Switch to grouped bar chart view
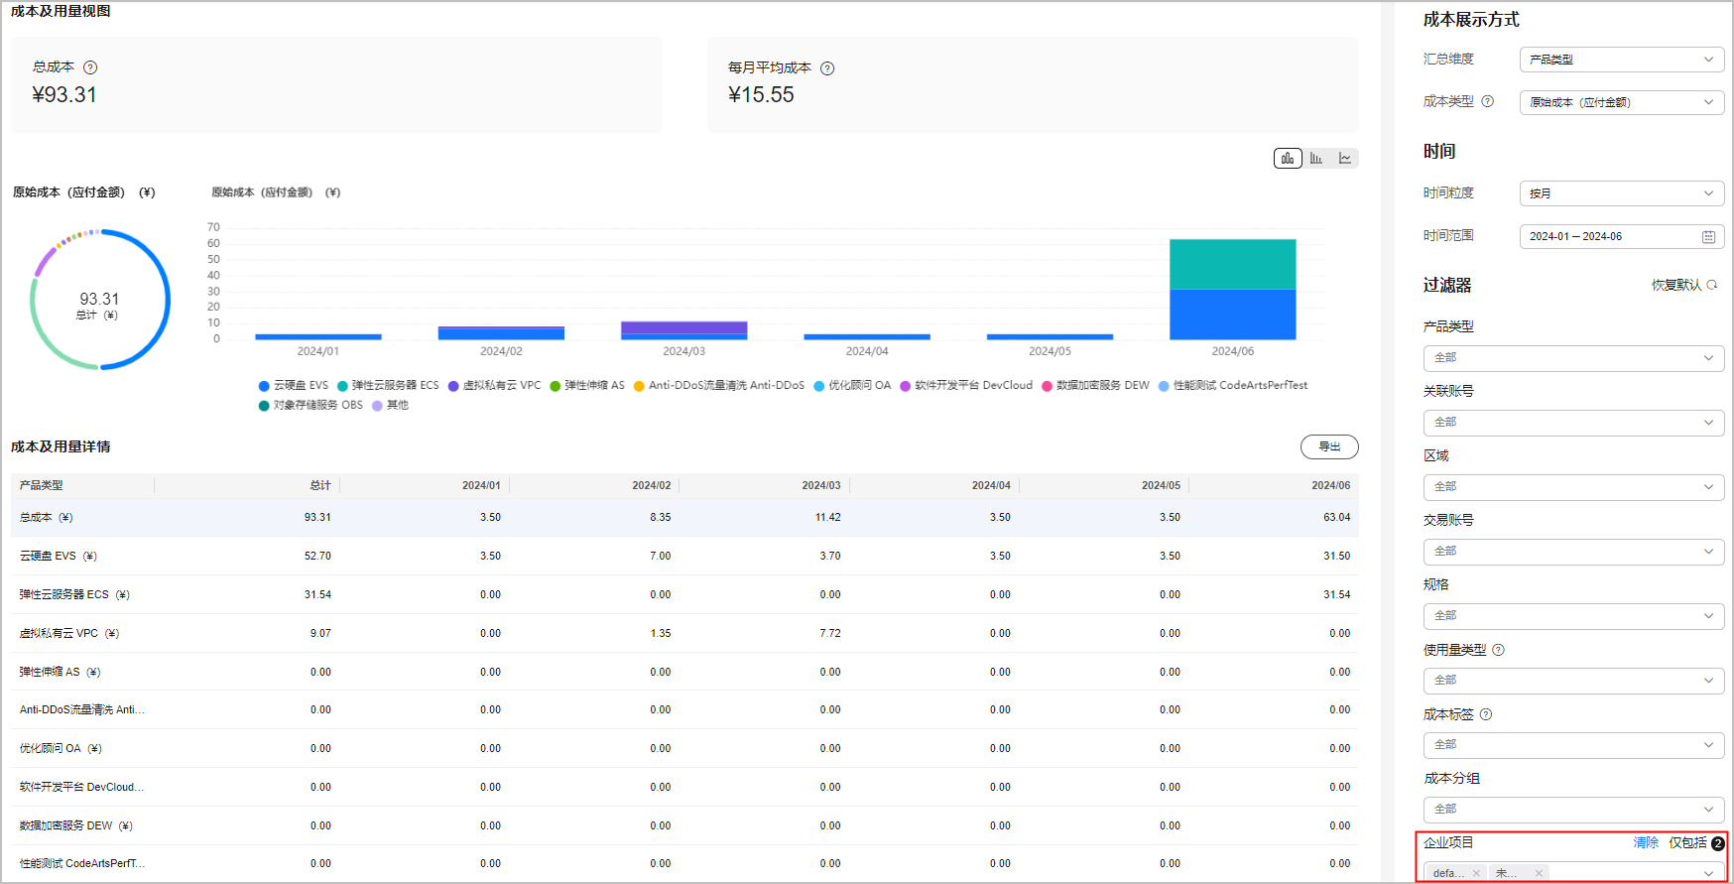 1316,159
